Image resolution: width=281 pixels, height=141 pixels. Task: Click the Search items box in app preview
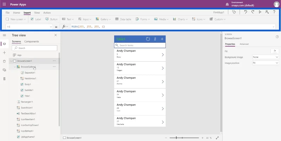point(140,45)
